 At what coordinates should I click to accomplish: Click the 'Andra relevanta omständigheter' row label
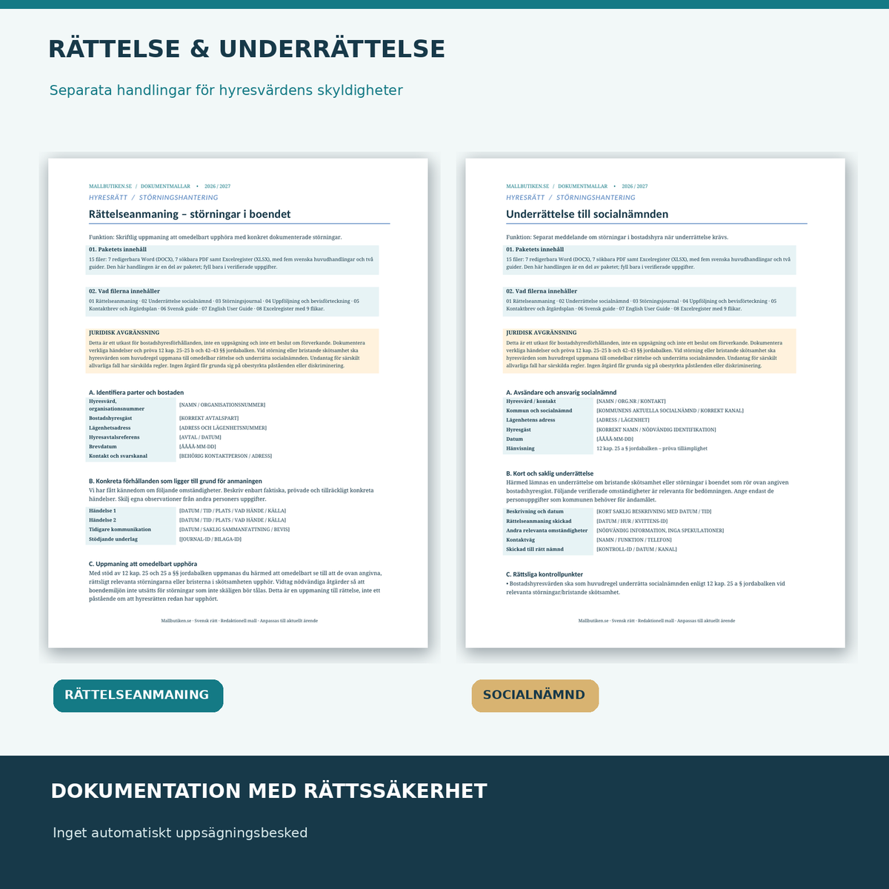pyautogui.click(x=547, y=530)
